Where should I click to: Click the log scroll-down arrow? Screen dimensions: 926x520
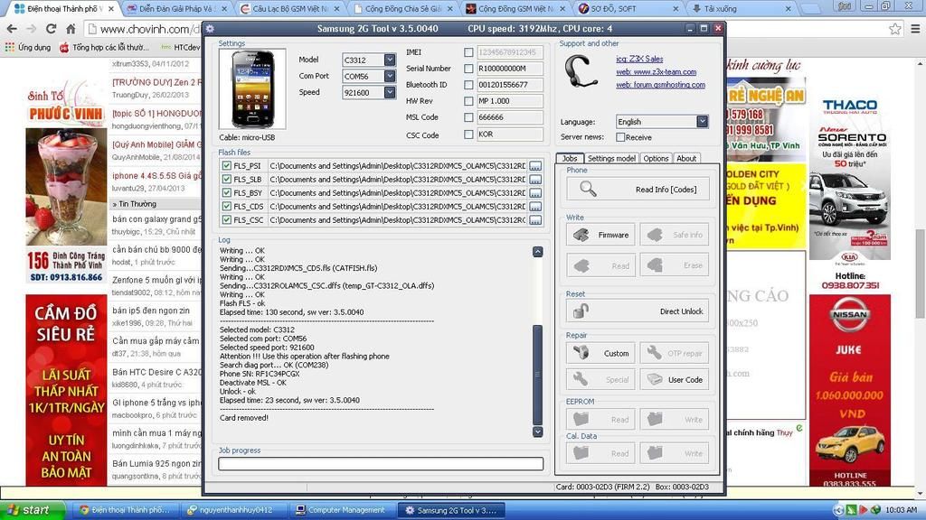537,432
